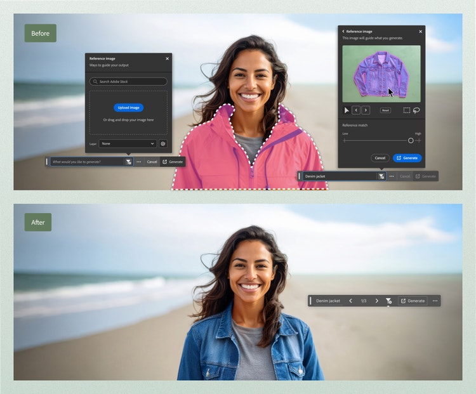Screen dimensions: 476x394
Task: Click the blue Generate button
Action: [407, 158]
